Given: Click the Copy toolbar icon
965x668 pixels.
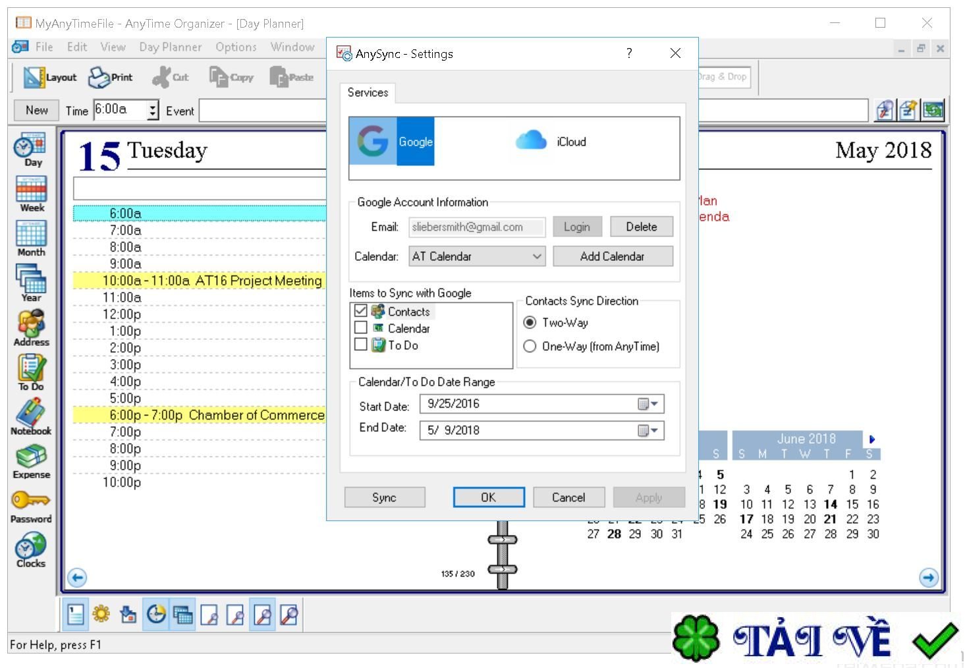Looking at the screenshot, I should pos(231,77).
